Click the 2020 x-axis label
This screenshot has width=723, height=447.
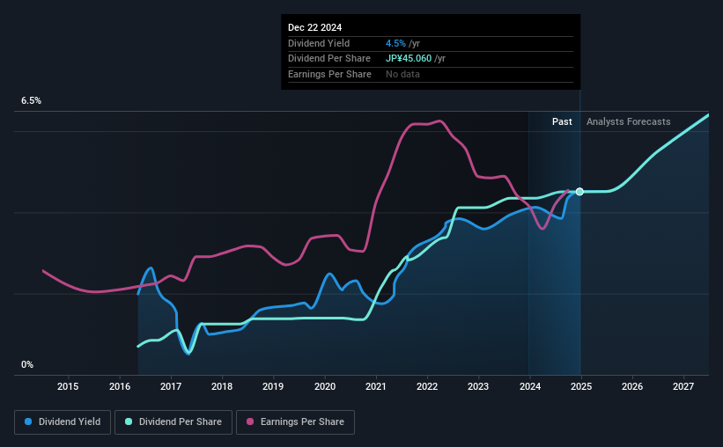click(325, 386)
